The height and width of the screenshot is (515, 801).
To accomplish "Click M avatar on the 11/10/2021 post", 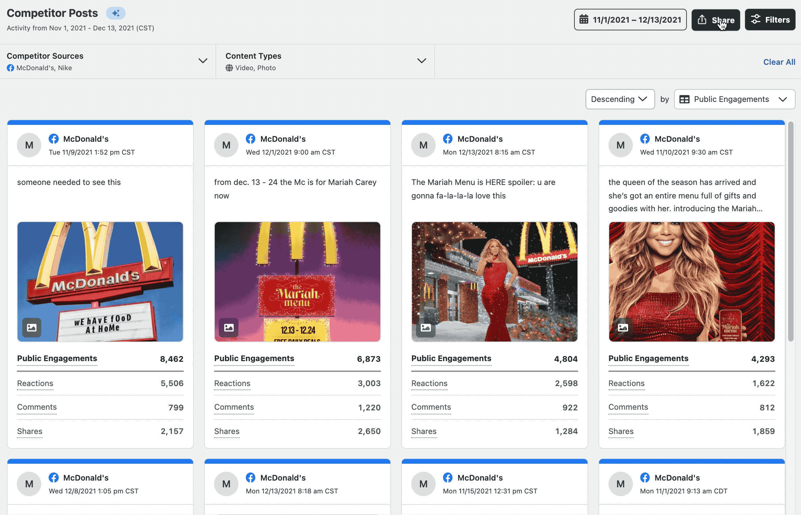I will point(621,145).
